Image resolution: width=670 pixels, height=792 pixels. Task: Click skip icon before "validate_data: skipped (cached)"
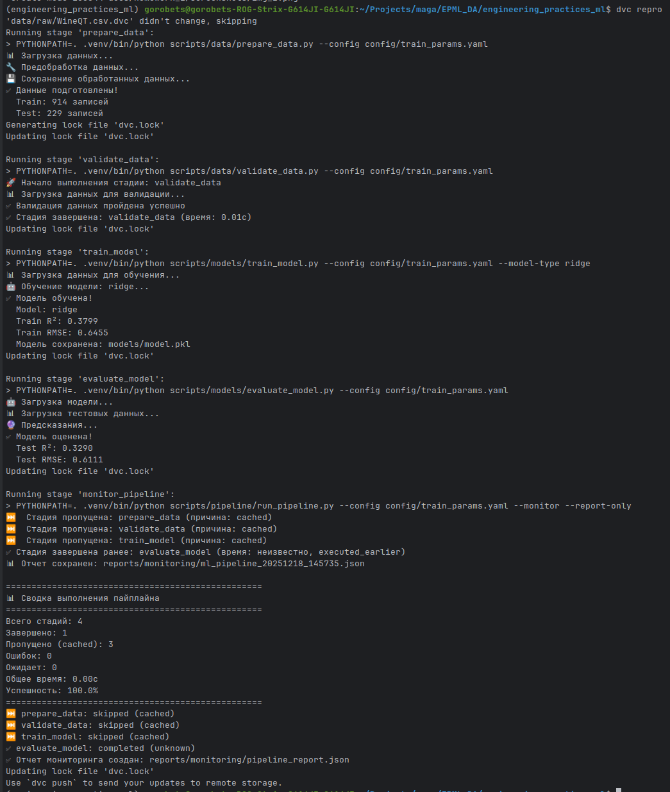tap(11, 725)
